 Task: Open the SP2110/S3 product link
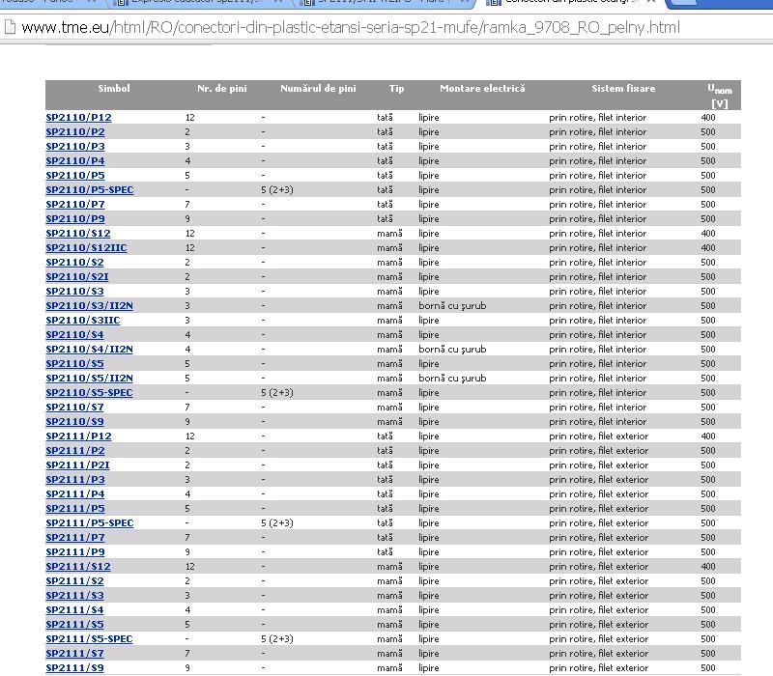coord(75,292)
